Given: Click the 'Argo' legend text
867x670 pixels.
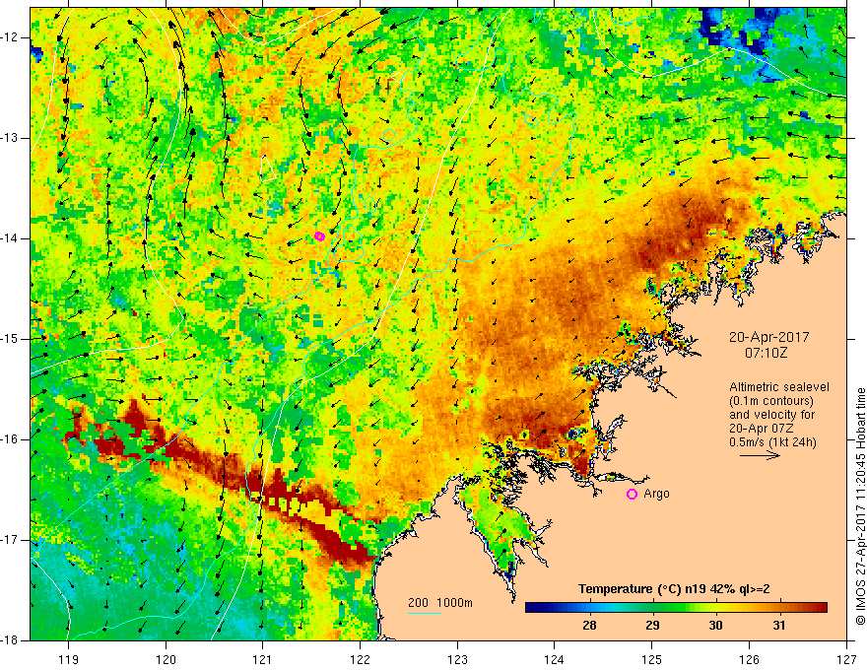Looking at the screenshot, I should tap(656, 494).
